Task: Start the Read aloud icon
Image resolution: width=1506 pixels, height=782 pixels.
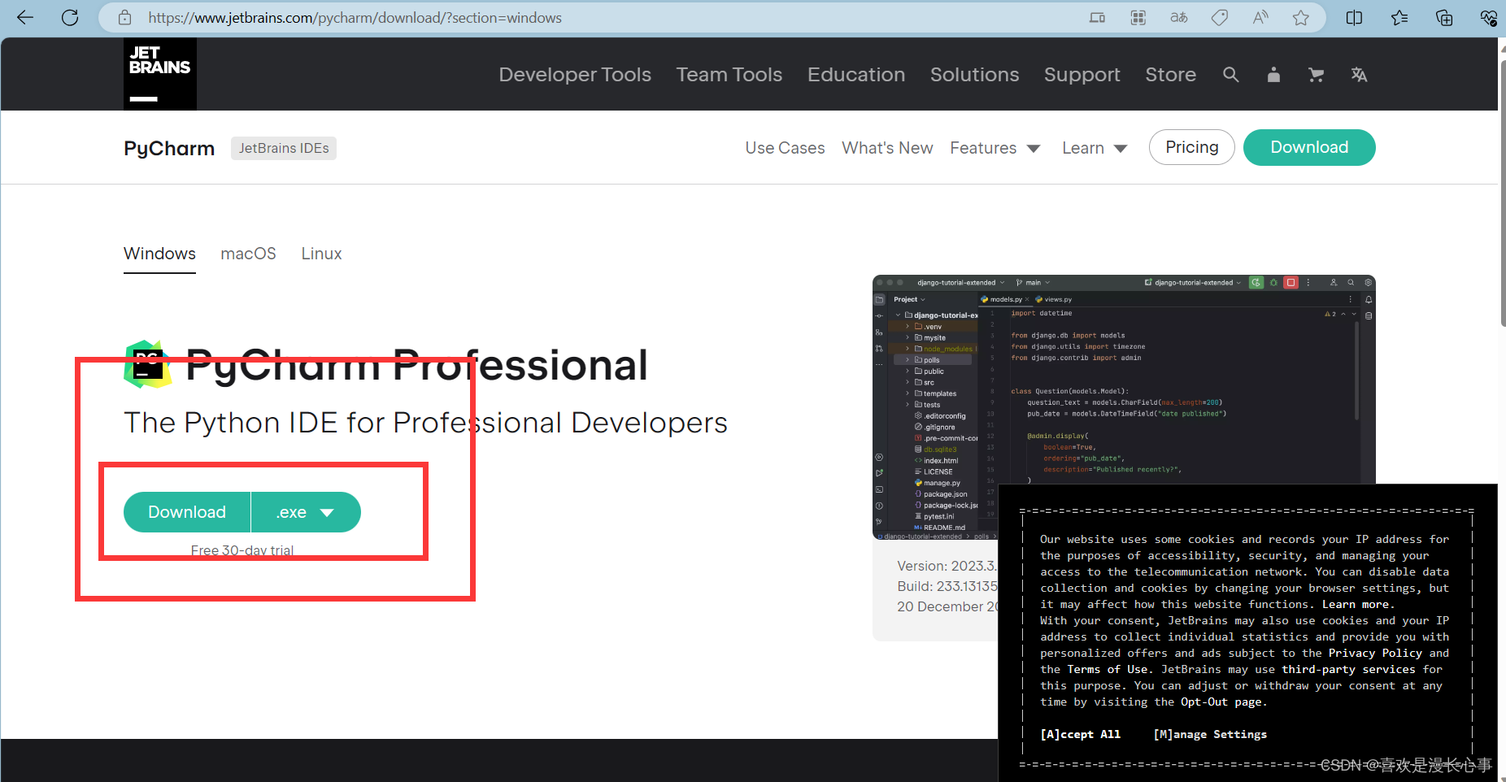Action: pos(1260,17)
